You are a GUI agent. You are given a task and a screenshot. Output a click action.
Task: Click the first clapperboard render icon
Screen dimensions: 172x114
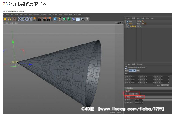click(x=40, y=19)
